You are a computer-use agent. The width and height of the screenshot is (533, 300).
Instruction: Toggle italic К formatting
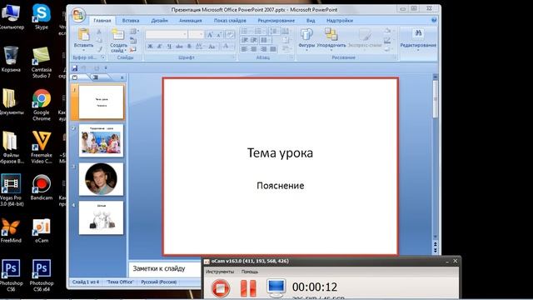click(159, 47)
